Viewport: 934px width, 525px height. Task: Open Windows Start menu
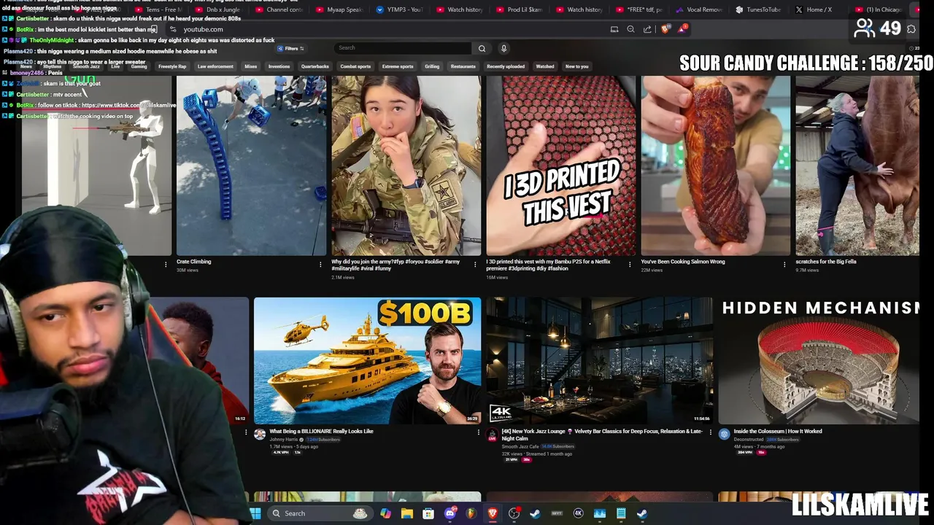pyautogui.click(x=255, y=513)
